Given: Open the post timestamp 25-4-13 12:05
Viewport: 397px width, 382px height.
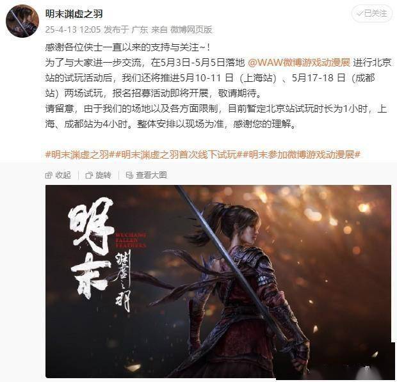Looking at the screenshot, I should click(x=73, y=29).
